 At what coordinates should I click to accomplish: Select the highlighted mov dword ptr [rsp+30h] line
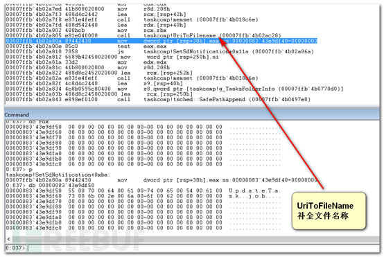coord(162,41)
